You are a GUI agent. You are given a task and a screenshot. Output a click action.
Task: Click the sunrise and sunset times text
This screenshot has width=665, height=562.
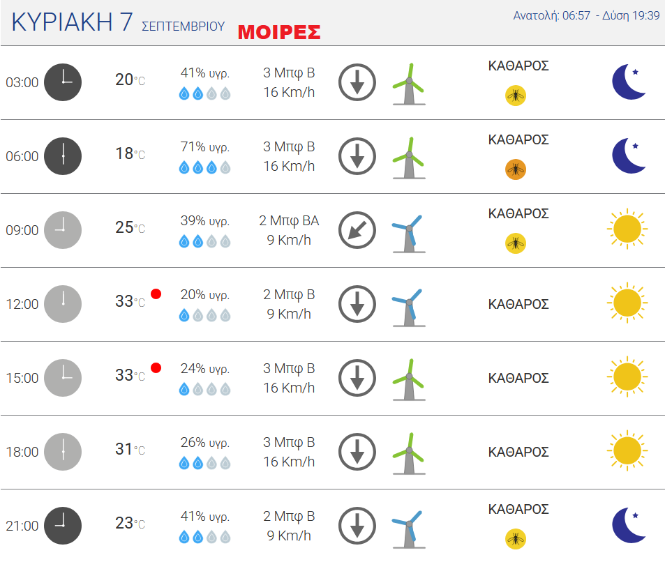pyautogui.click(x=586, y=15)
